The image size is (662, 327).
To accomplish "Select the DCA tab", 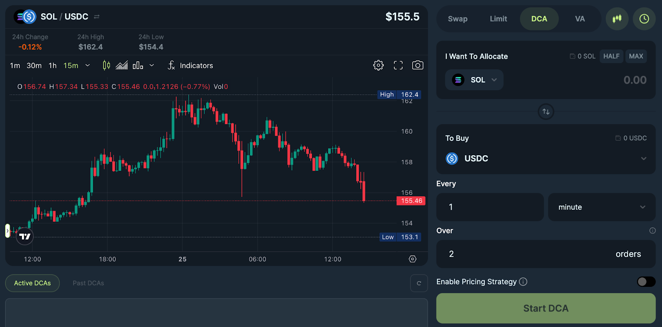I will pos(539,19).
